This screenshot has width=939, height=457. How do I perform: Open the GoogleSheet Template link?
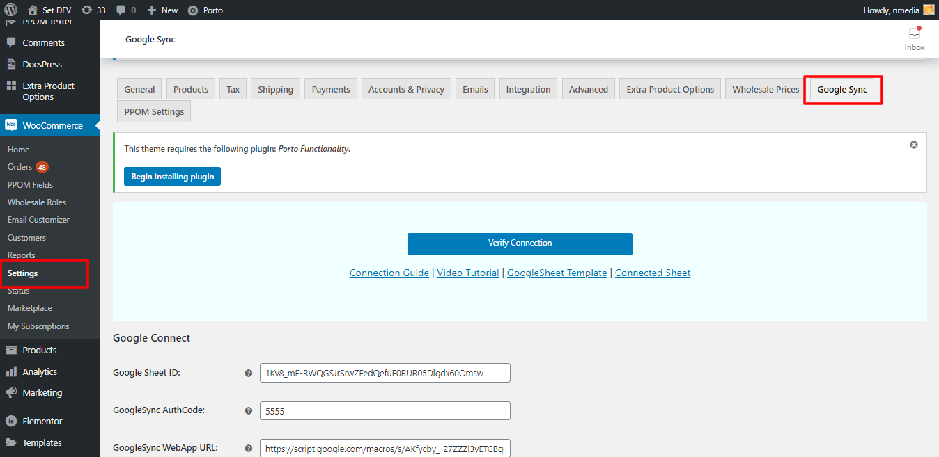557,273
